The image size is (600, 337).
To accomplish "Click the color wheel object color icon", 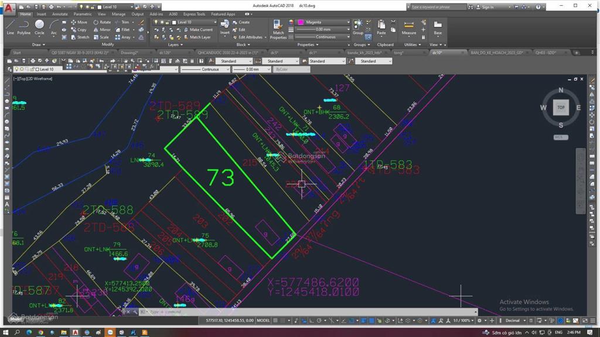I will click(x=291, y=22).
